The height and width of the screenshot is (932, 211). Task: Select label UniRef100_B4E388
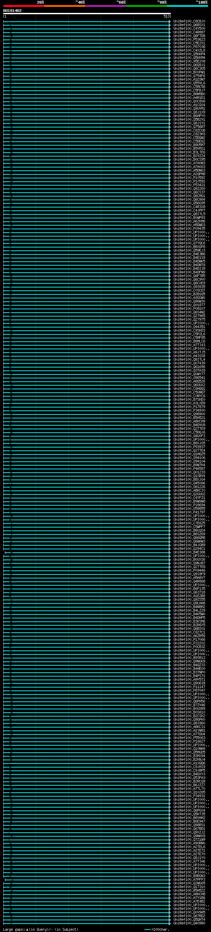click(x=189, y=552)
